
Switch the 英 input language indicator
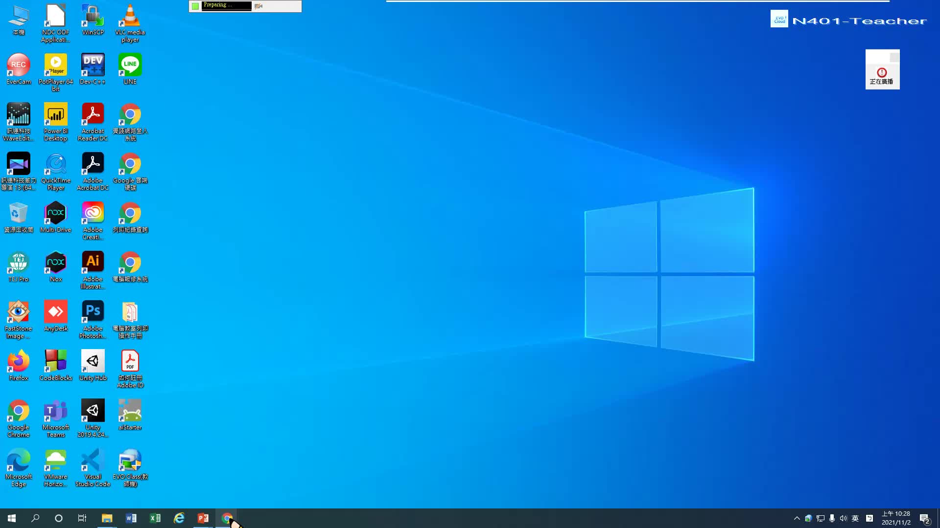[x=855, y=518]
